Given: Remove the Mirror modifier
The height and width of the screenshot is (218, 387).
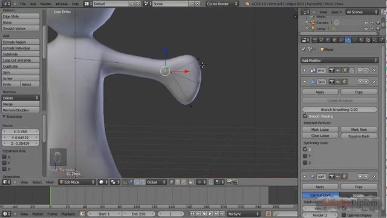Looking at the screenshot, I should point(374,70).
